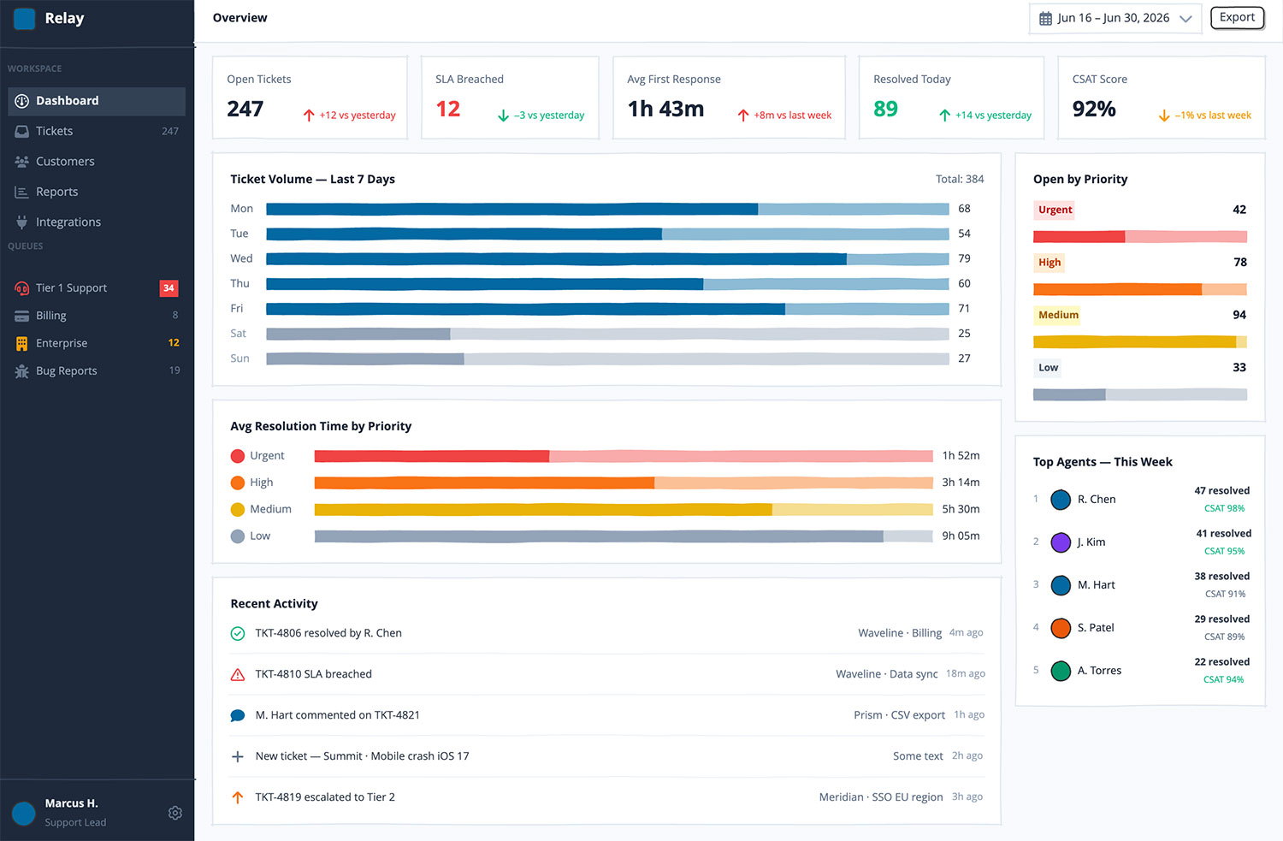Image resolution: width=1283 pixels, height=841 pixels.
Task: Open the Customers section
Action: pos(97,162)
